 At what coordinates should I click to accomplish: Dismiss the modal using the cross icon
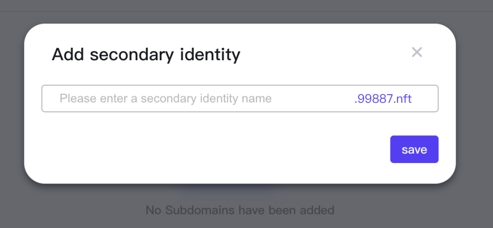pyautogui.click(x=417, y=52)
